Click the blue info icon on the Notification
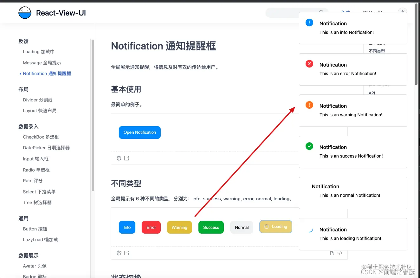420x278 pixels. [309, 22]
